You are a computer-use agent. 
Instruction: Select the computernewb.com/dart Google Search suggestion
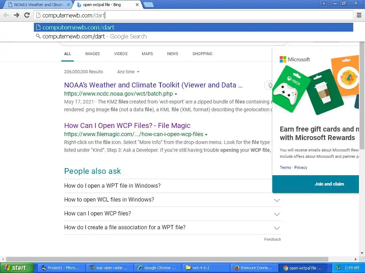coord(194,37)
